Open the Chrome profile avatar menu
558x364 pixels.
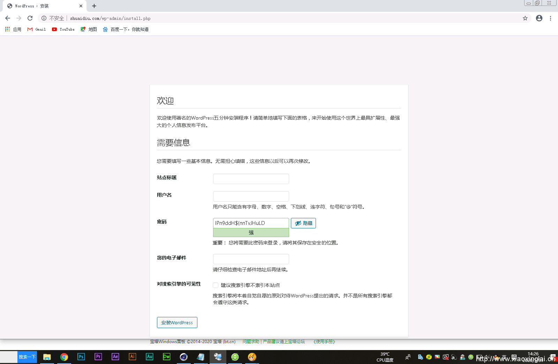pos(539,18)
